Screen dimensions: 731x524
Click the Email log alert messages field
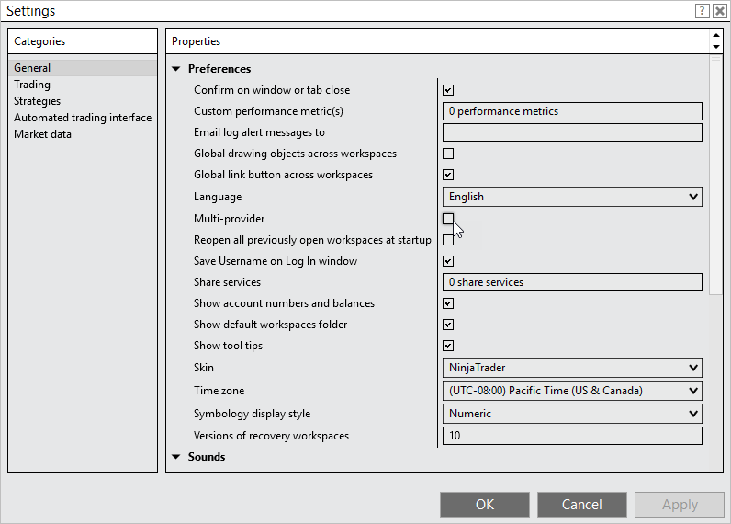point(572,132)
